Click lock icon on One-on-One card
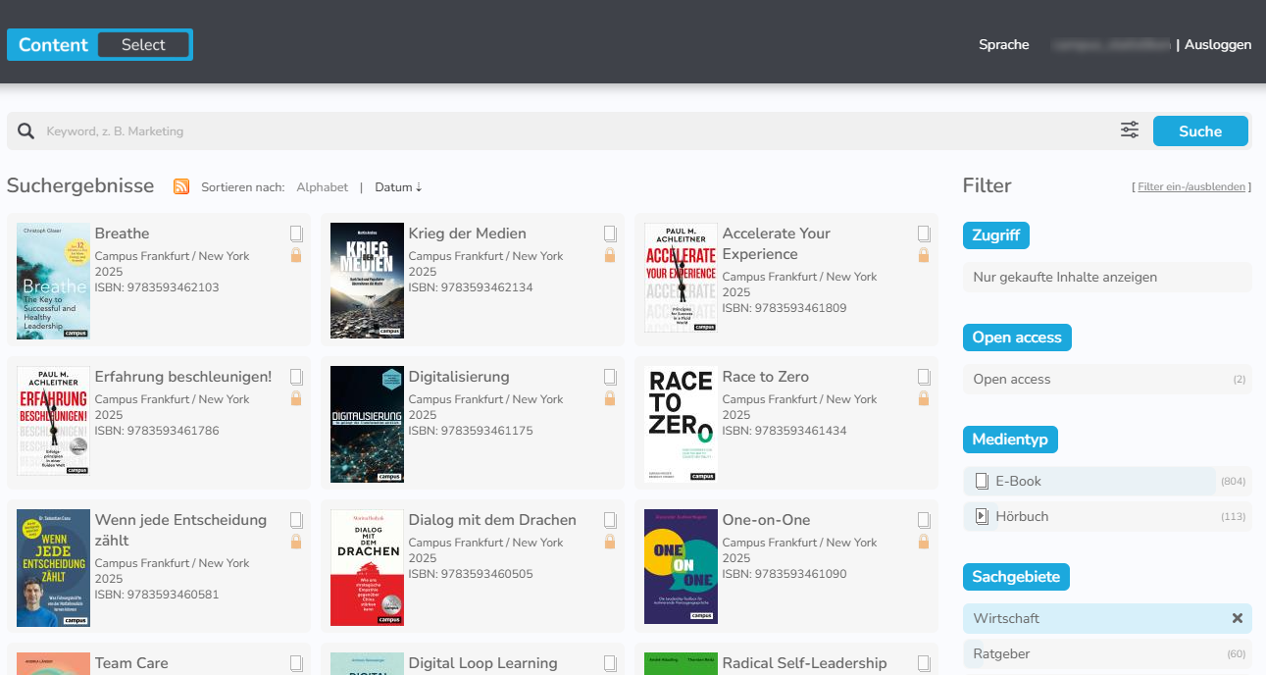1266x675 pixels. [924, 542]
